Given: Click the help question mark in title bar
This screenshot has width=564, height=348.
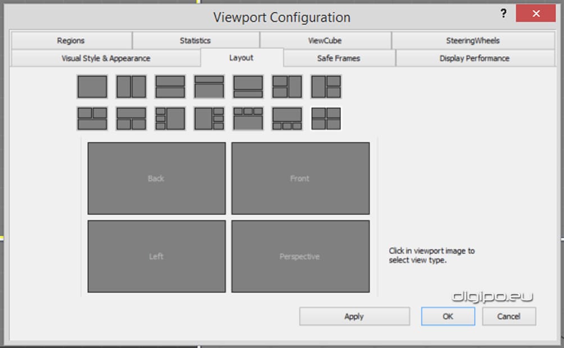Looking at the screenshot, I should coord(503,13).
